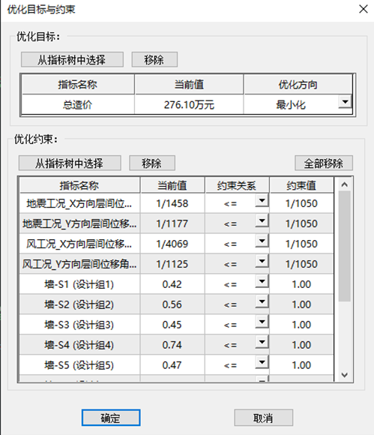Confirm the dialog with 确定

111,418
